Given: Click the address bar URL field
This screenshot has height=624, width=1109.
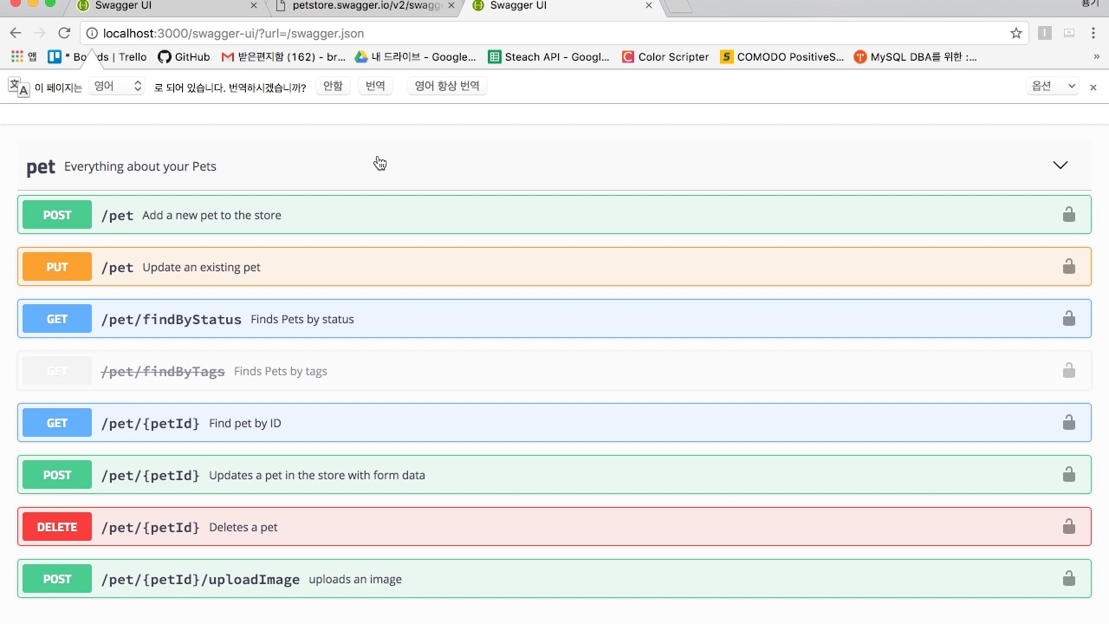Looking at the screenshot, I should click(x=554, y=33).
